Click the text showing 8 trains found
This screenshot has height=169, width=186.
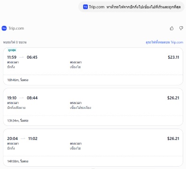pyautogui.click(x=15, y=42)
